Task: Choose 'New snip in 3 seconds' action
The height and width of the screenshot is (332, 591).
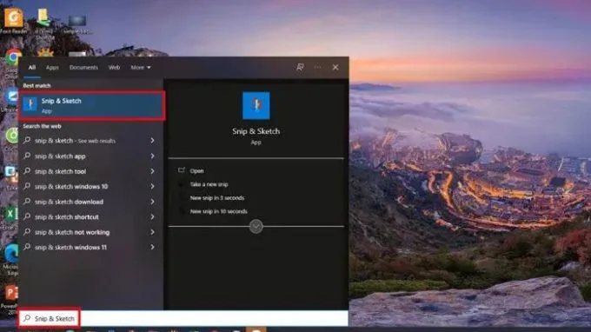Action: coord(217,198)
